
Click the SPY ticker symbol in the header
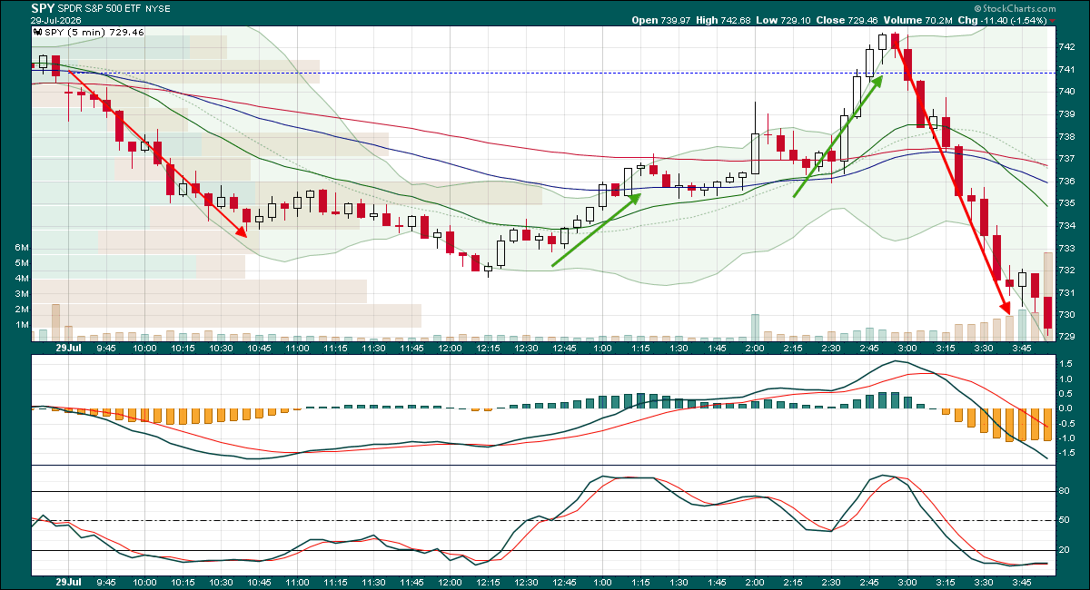click(44, 7)
